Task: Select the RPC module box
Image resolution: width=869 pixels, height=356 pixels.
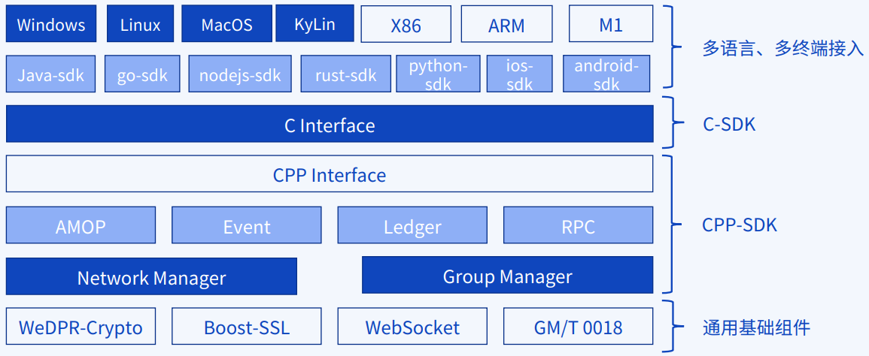Action: pyautogui.click(x=579, y=225)
